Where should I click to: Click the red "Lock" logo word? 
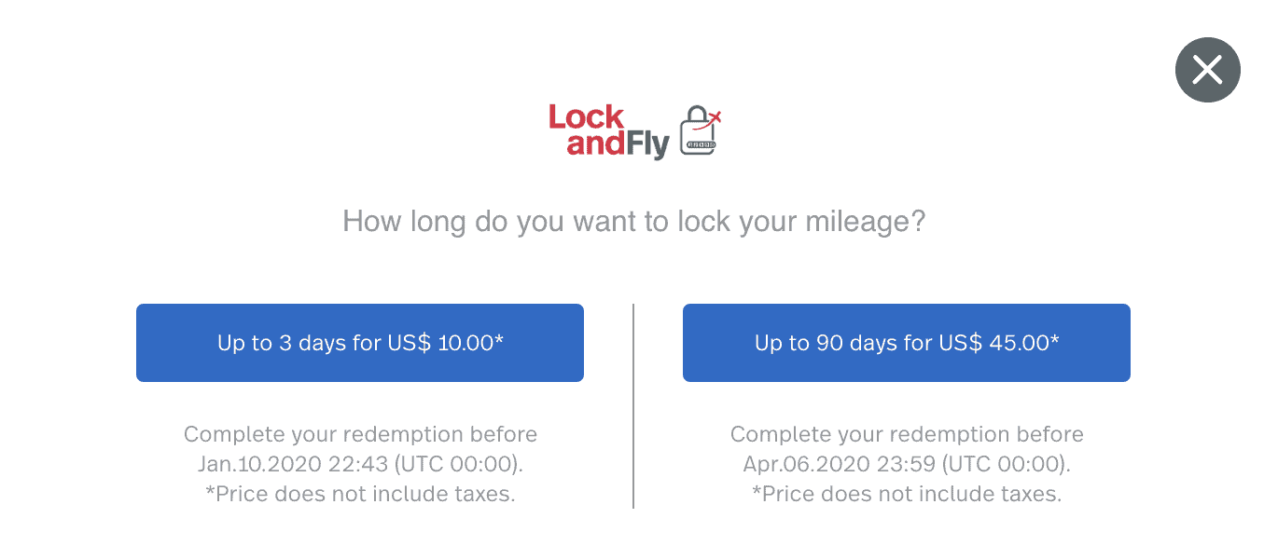(586, 117)
